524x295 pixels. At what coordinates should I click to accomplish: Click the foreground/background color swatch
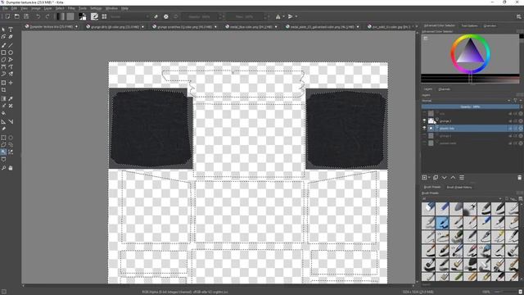point(82,16)
